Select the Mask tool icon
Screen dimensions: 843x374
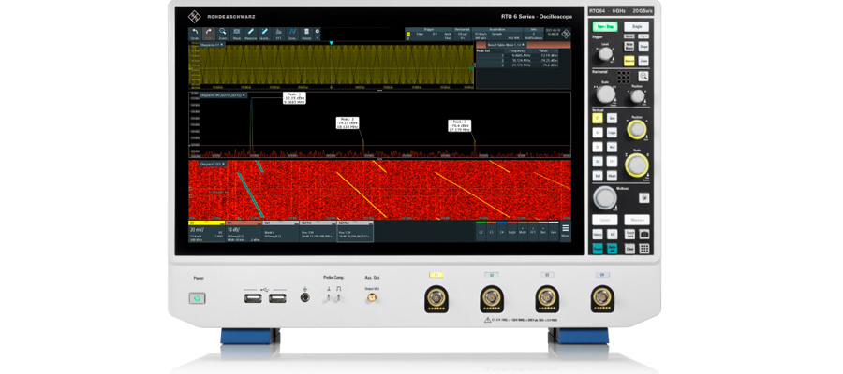237,33
